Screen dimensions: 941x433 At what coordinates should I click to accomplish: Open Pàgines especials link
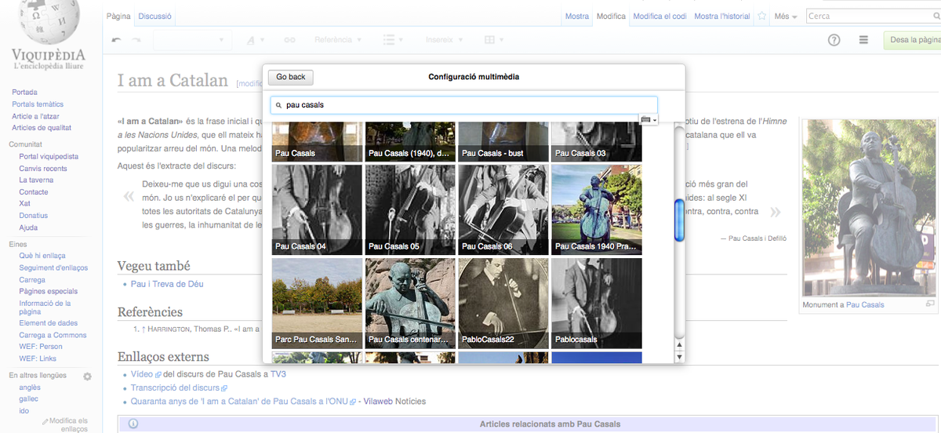[x=49, y=291]
